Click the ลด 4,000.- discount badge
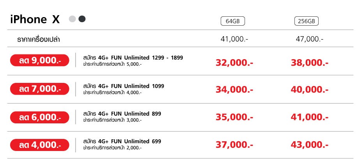 (40, 145)
